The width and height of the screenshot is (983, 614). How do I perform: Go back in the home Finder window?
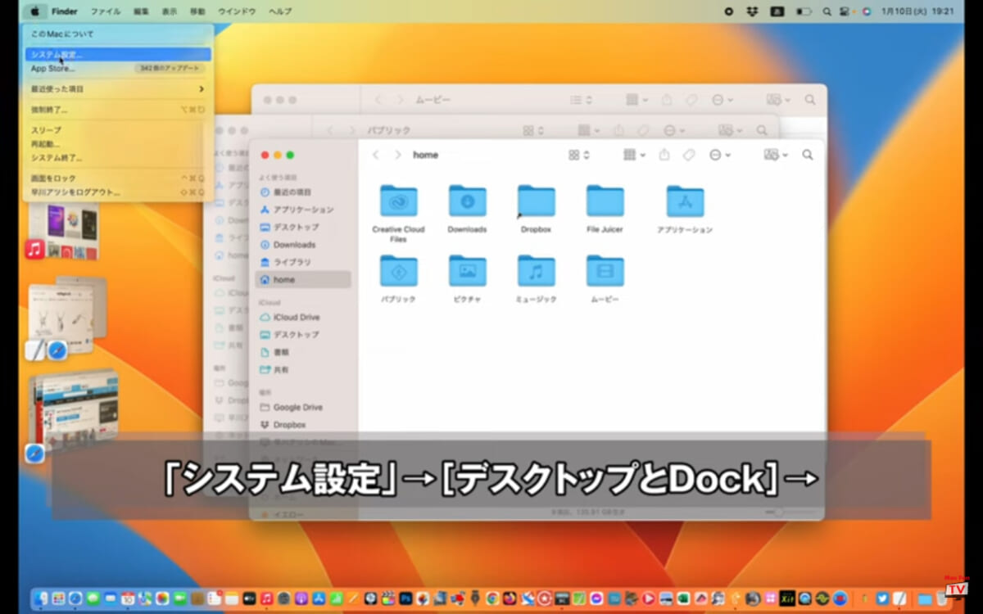(x=375, y=155)
